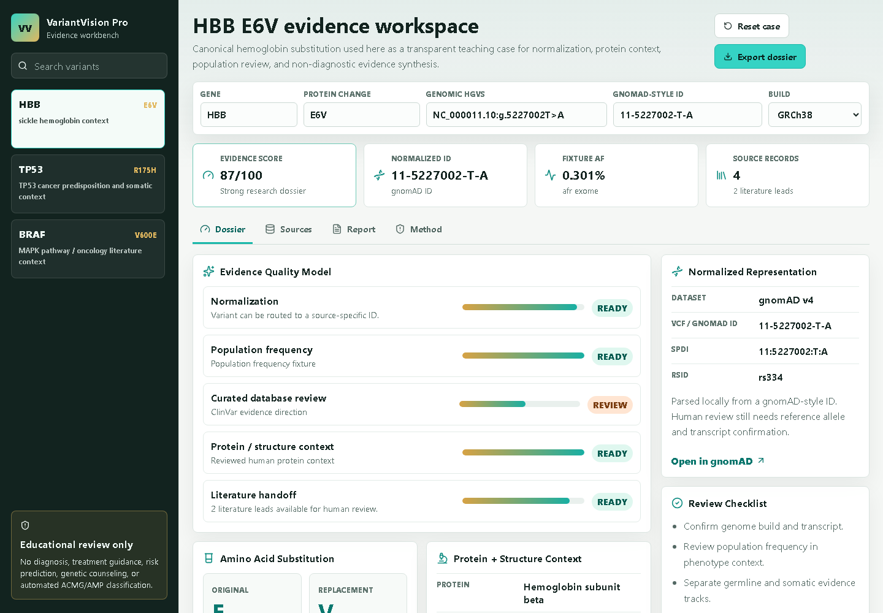Select the BRAF V600E variant card
This screenshot has width=883, height=613.
pos(88,249)
